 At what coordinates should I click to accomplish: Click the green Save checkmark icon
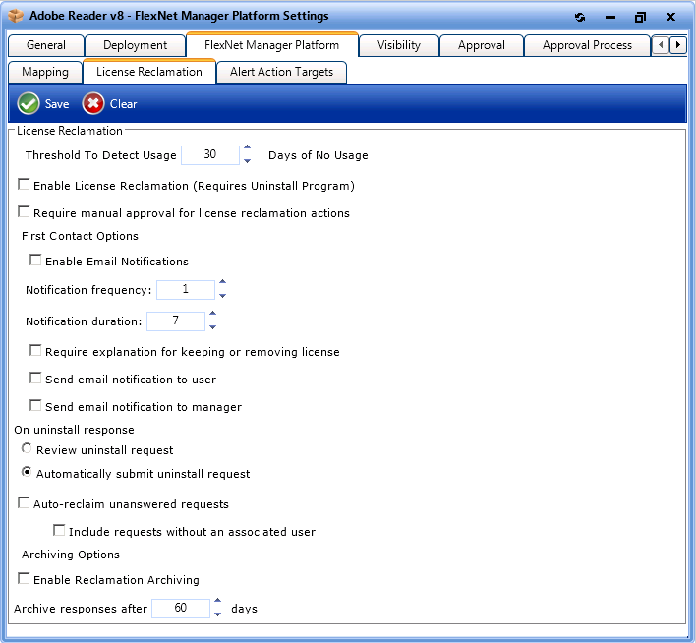tap(29, 104)
